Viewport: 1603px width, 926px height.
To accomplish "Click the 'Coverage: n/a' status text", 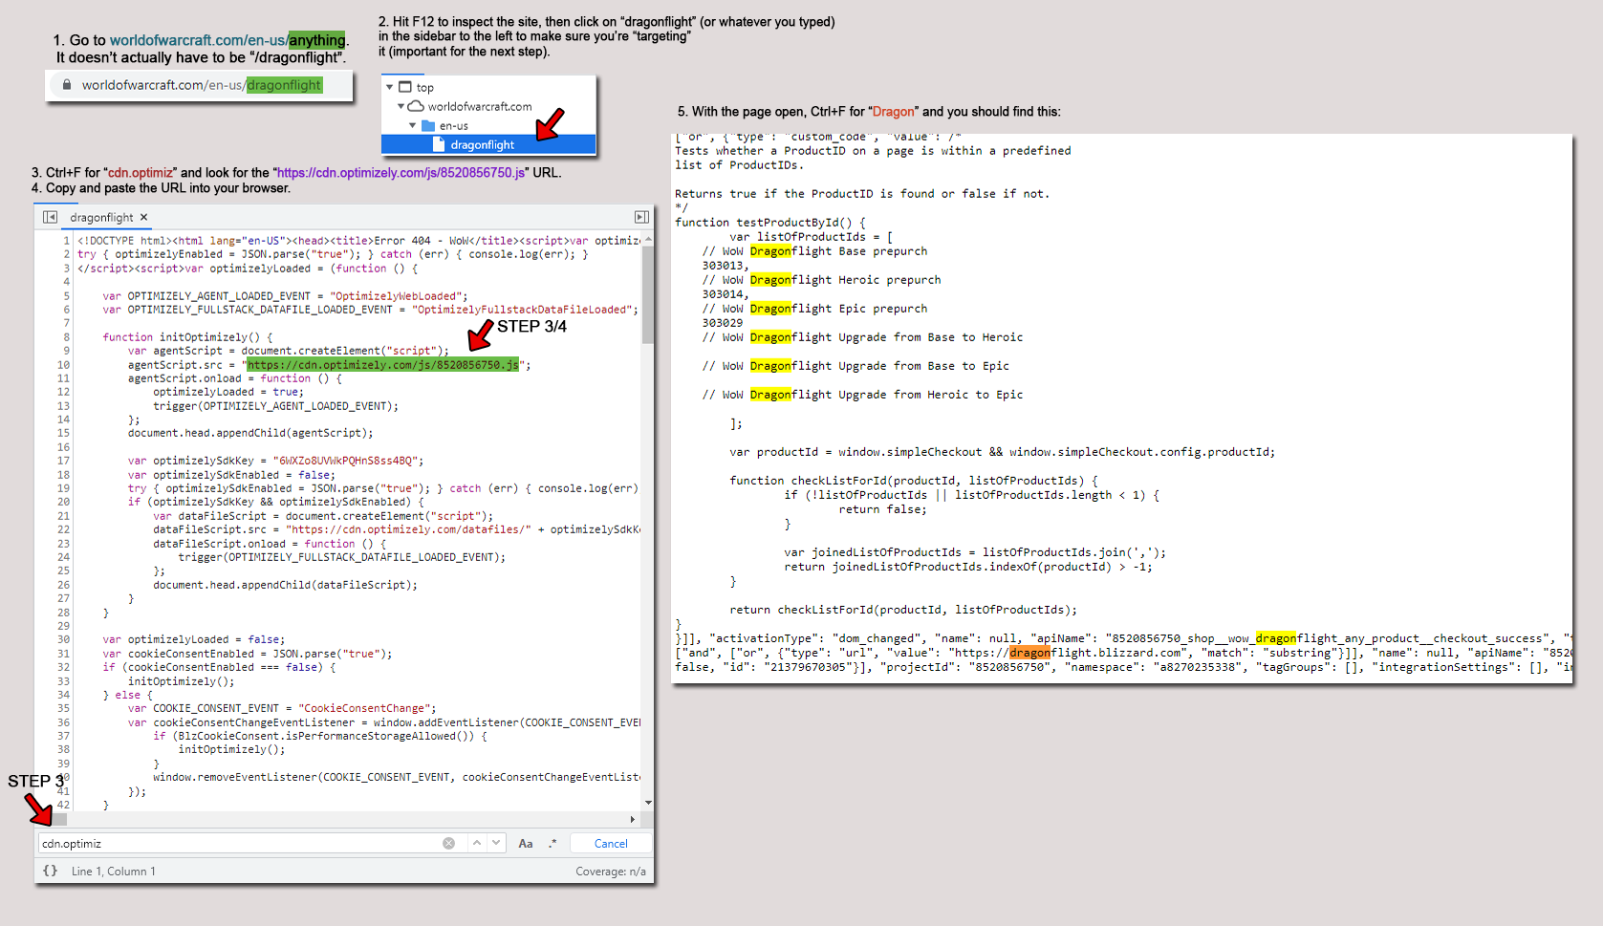I will pos(611,871).
